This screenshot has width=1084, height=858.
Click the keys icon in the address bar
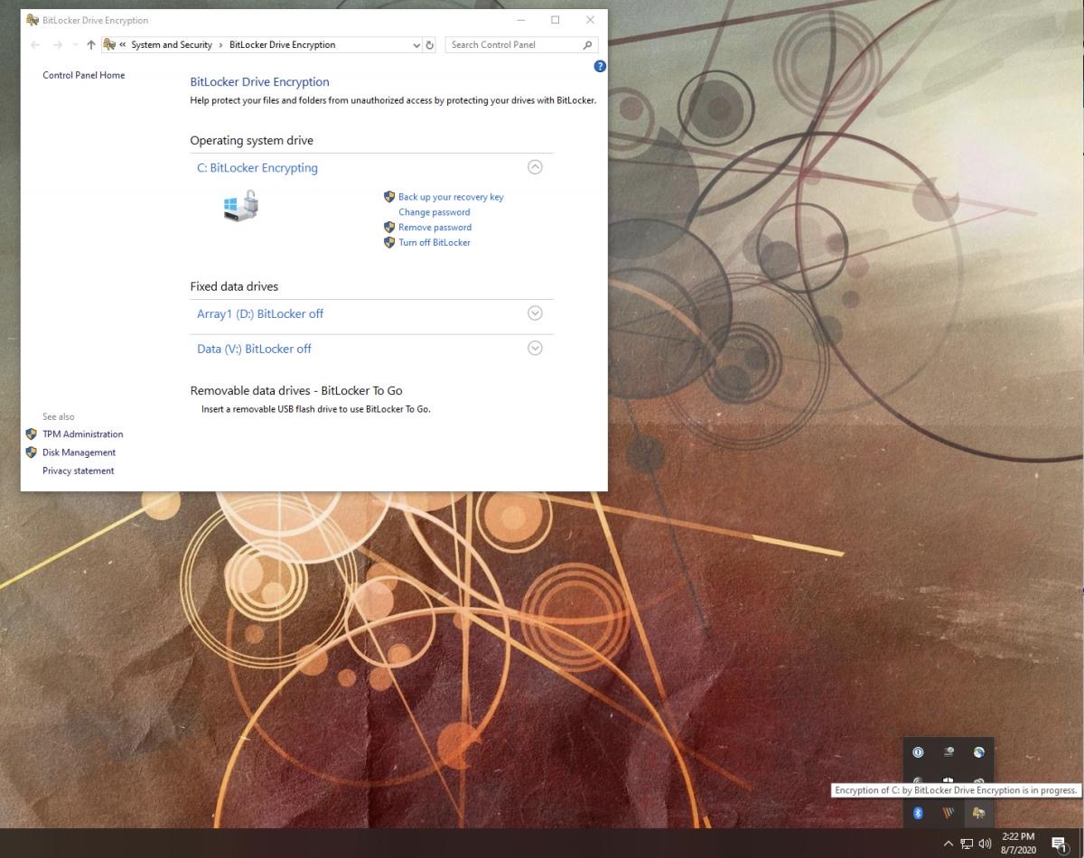click(109, 44)
